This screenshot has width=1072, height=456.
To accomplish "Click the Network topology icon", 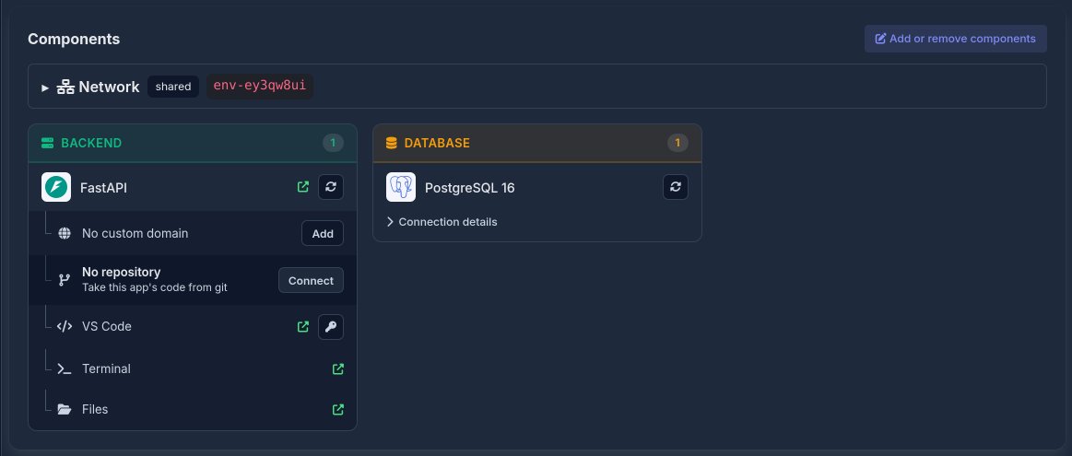I will [x=65, y=87].
